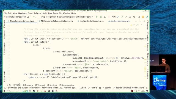This screenshot has height=99, width=176.
Task: Open the blue toolbar plugin icon
Action: point(147,17)
